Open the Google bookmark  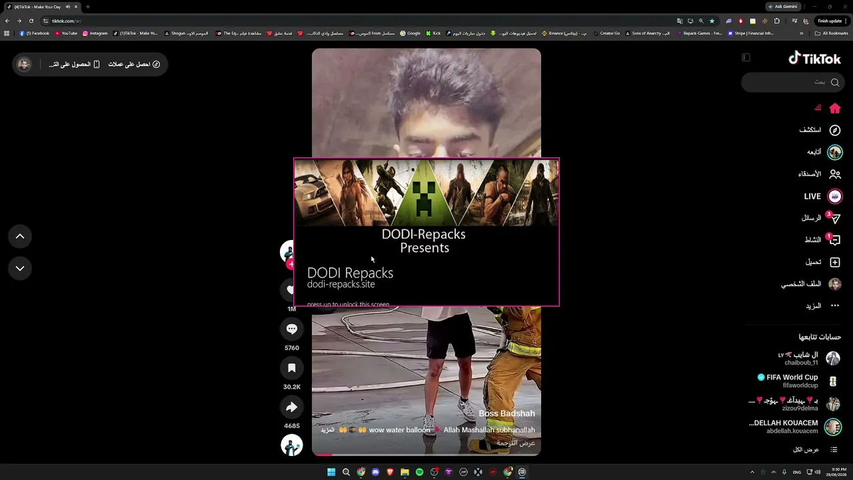411,33
